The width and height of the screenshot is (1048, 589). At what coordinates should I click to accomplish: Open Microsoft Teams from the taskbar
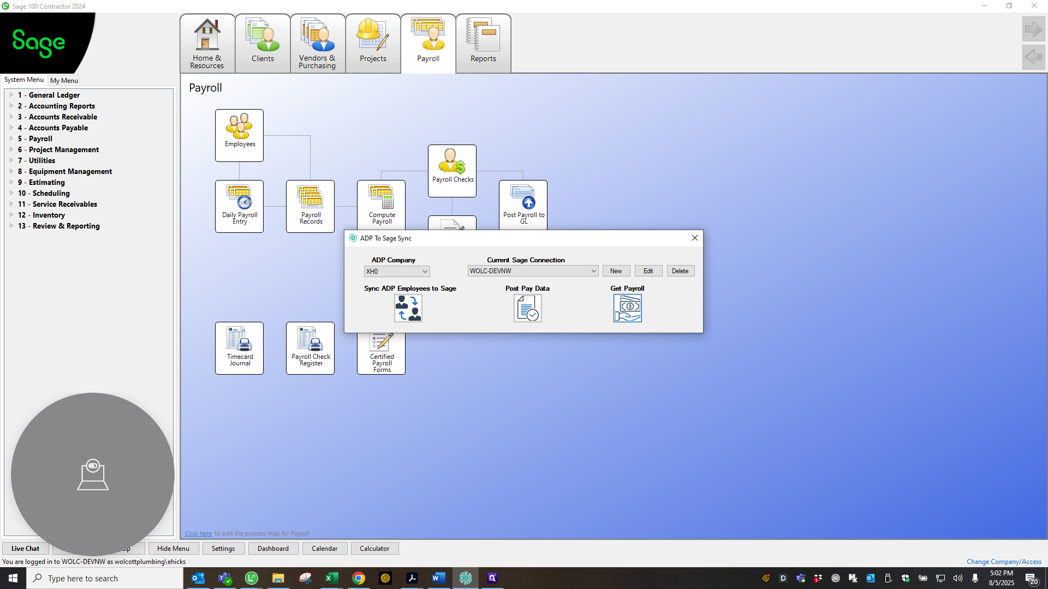225,578
